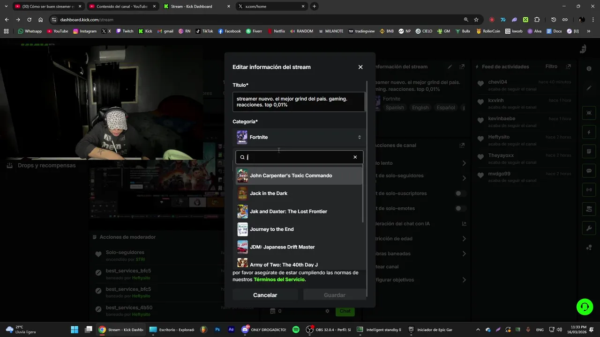This screenshot has width=600, height=337.
Task: Edit the stream title text box
Action: click(x=299, y=102)
